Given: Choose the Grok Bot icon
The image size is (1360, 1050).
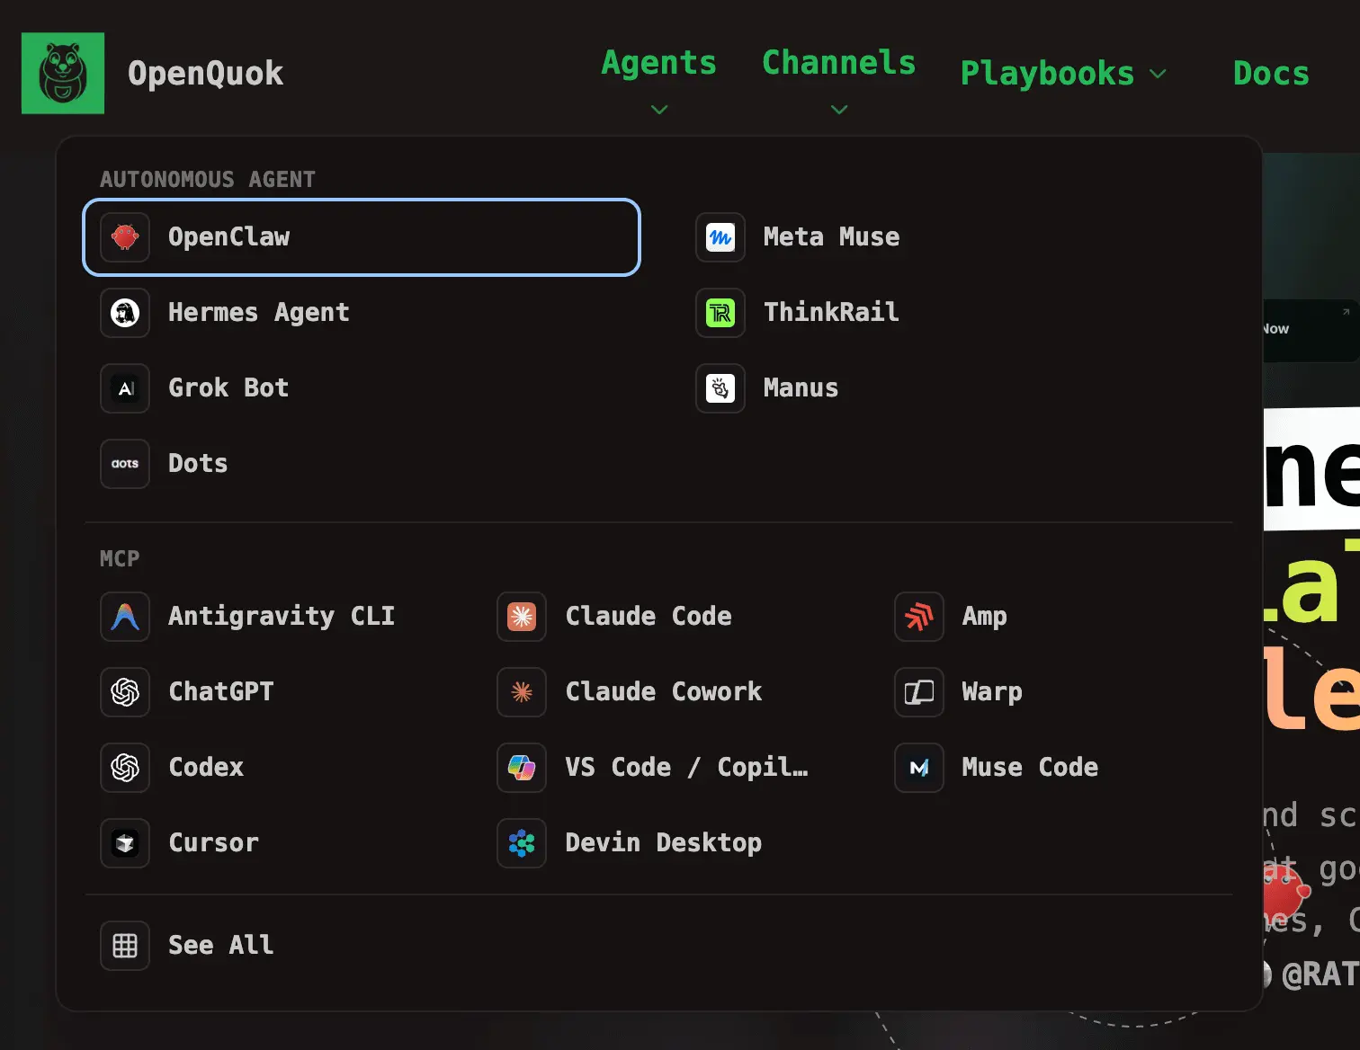Looking at the screenshot, I should [125, 388].
